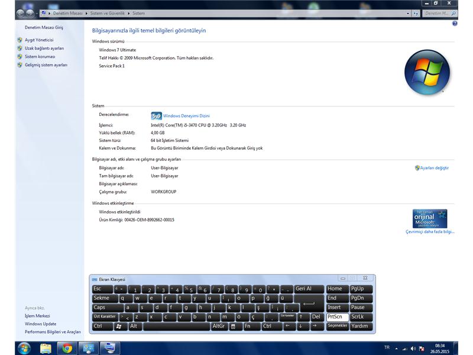Click the Geri Al backspace key
473x355 pixels.
[x=309, y=289]
